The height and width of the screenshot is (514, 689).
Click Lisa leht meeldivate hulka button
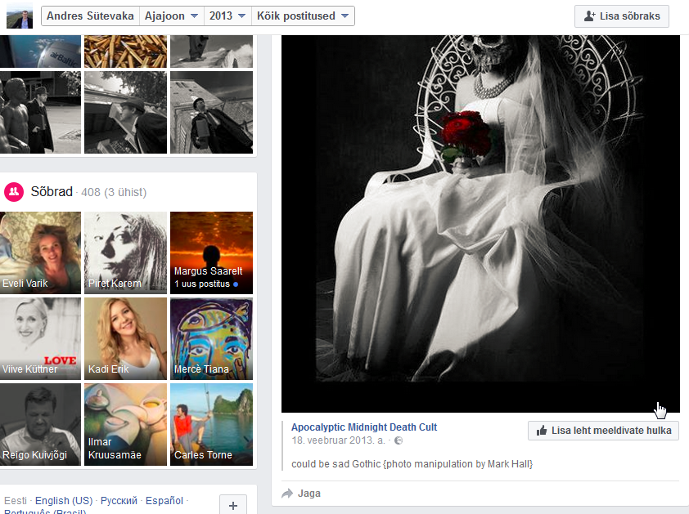pyautogui.click(x=603, y=431)
